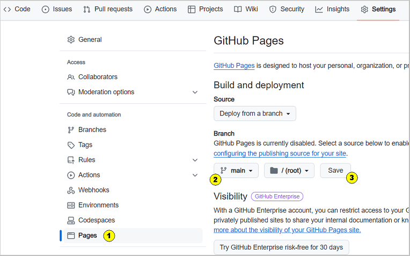Image resolution: width=410 pixels, height=256 pixels.
Task: Open the GitHub Pages documentation link
Action: (234, 66)
